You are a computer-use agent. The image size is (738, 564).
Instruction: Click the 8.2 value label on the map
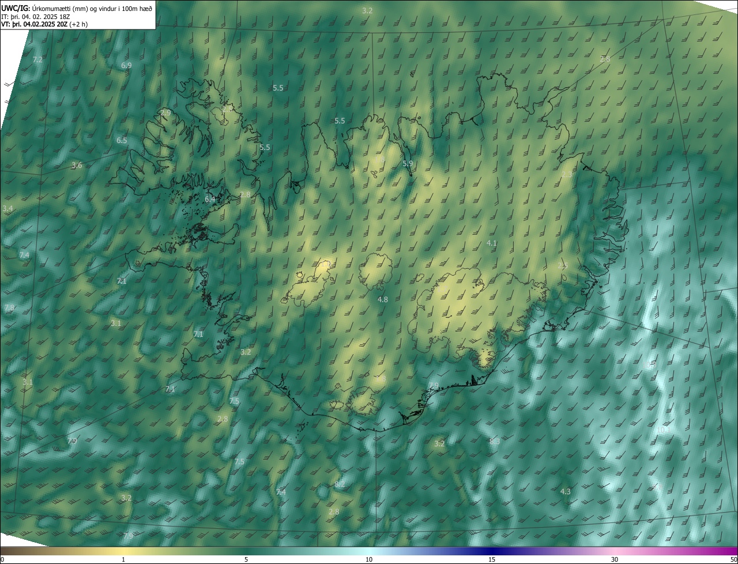(340, 484)
